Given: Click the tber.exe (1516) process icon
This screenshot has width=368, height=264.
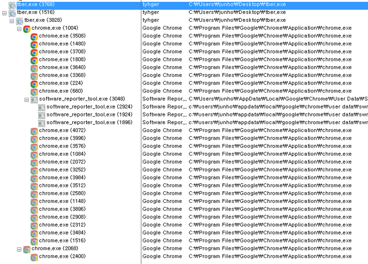Looking at the screenshot, I should (x=12, y=13).
